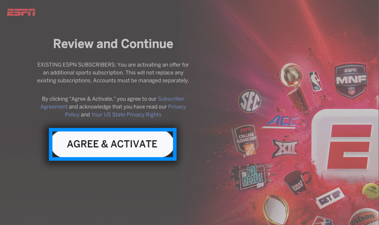Image resolution: width=379 pixels, height=225 pixels.
Task: Click the ESPN logo in top corner
Action: tap(21, 12)
